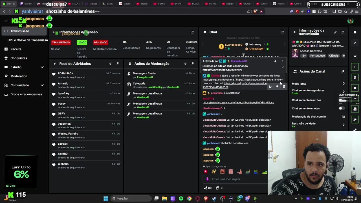Open the twitch.tv/ovelhera link
This screenshot has width=361, height=203.
tap(222, 70)
